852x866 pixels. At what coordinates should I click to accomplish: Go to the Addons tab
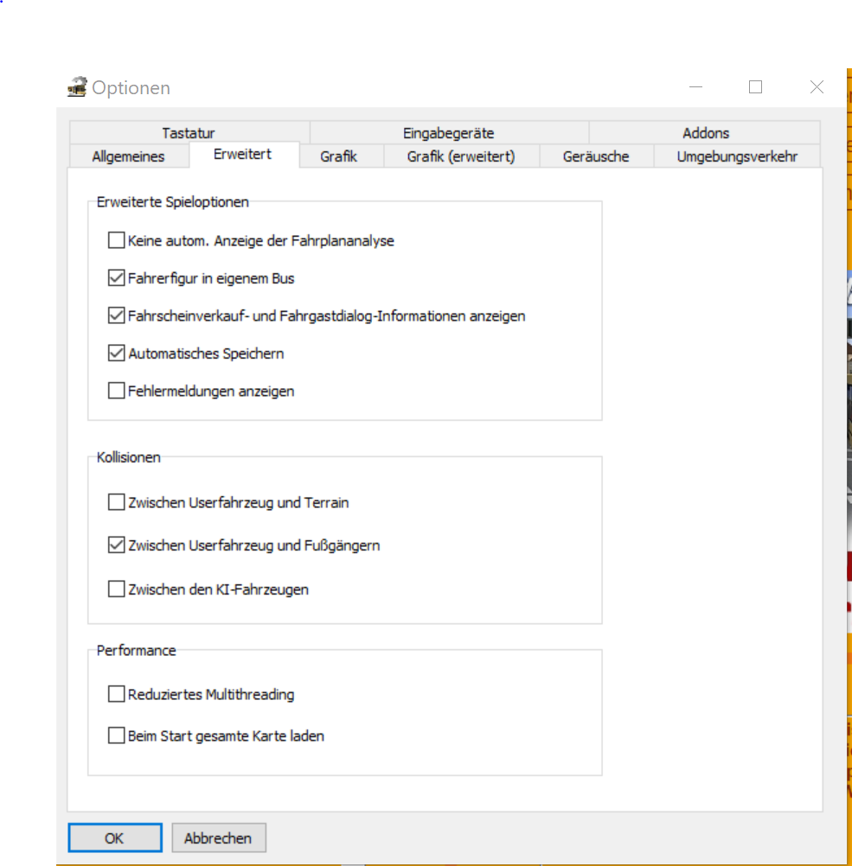705,133
